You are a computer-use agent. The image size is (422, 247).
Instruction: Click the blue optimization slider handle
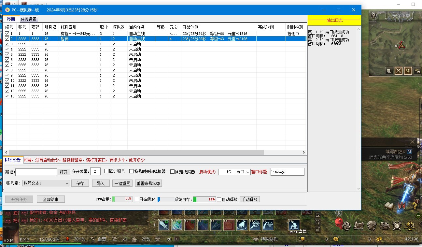coord(159,199)
